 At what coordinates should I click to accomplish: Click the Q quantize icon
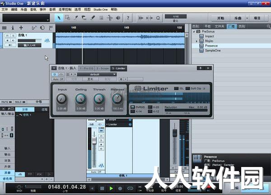point(158,18)
